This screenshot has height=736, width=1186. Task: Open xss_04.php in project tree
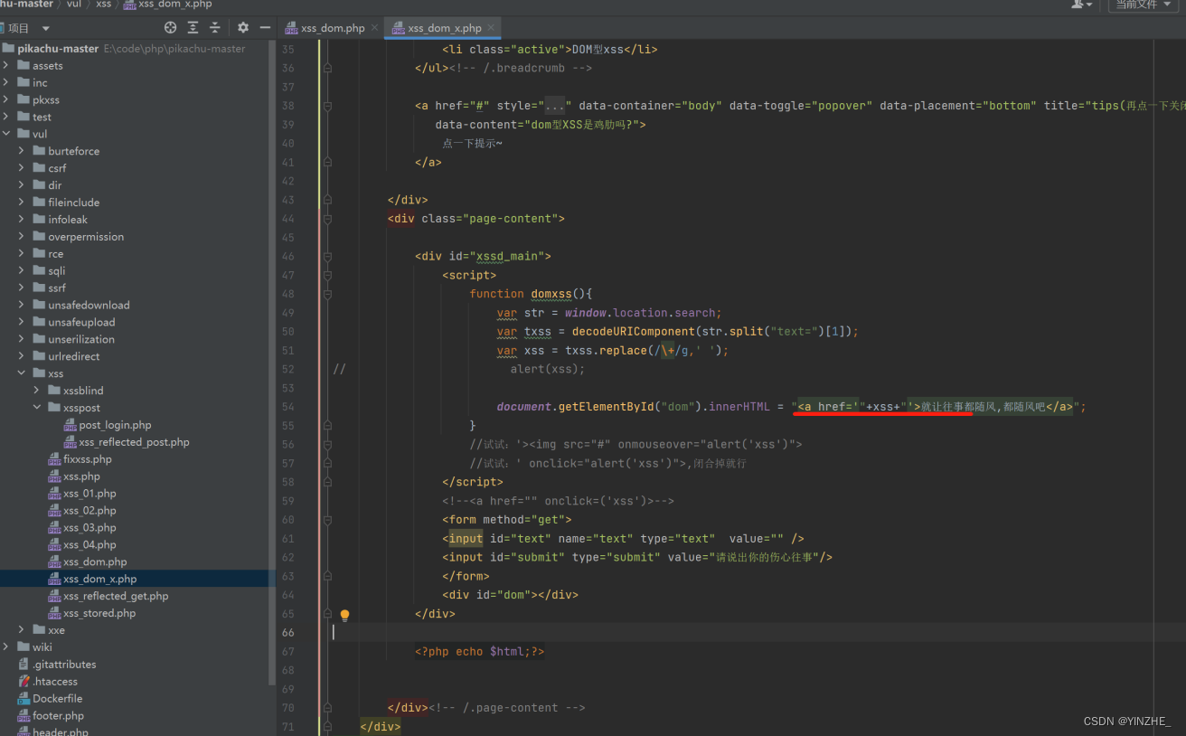tap(89, 545)
